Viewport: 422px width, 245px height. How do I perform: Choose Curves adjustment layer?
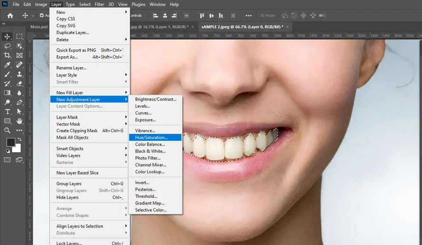pos(155,113)
